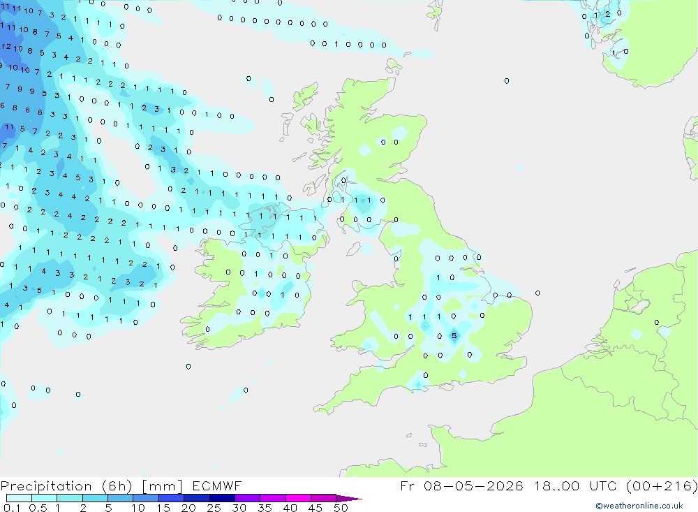Click the legend label '35'

tap(265, 508)
